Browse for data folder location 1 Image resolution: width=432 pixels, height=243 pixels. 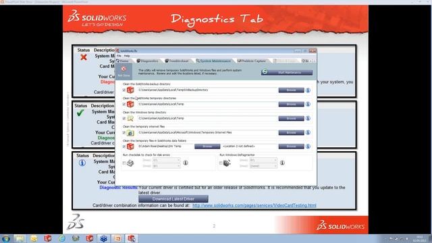click(207, 146)
